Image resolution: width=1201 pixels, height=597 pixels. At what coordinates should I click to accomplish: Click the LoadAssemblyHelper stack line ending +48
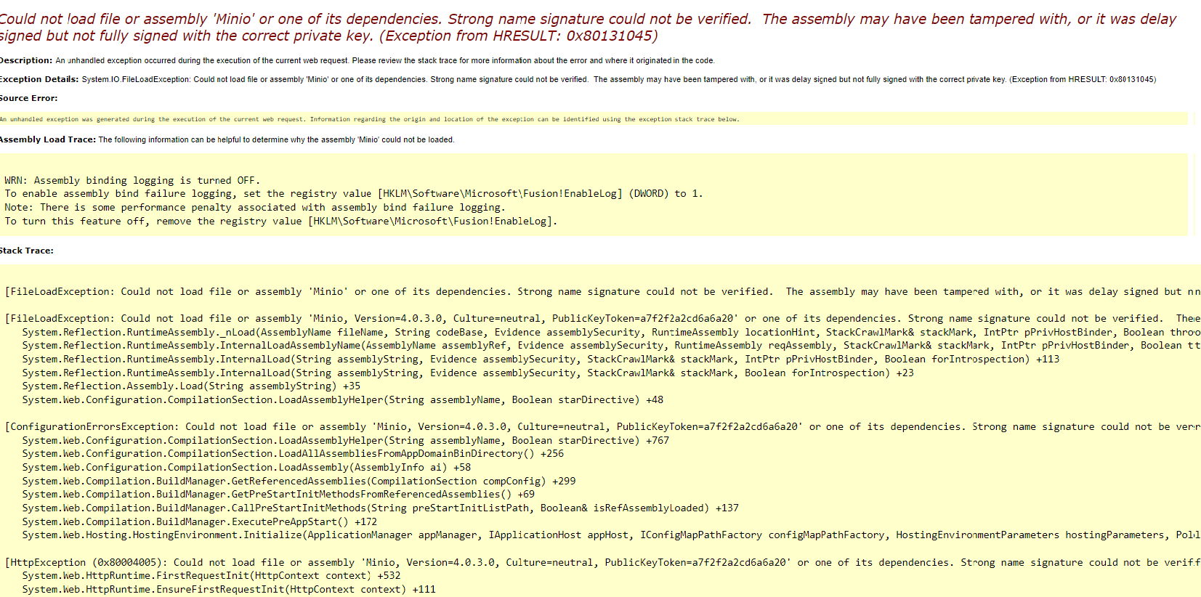pos(342,400)
